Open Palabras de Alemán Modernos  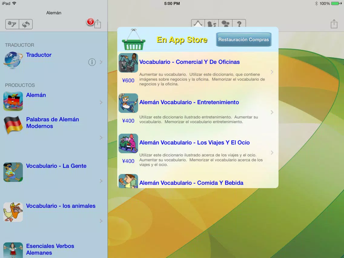pos(52,123)
